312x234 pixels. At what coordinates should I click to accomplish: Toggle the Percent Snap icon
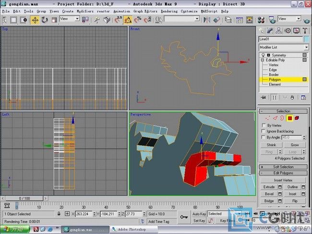pos(138,20)
